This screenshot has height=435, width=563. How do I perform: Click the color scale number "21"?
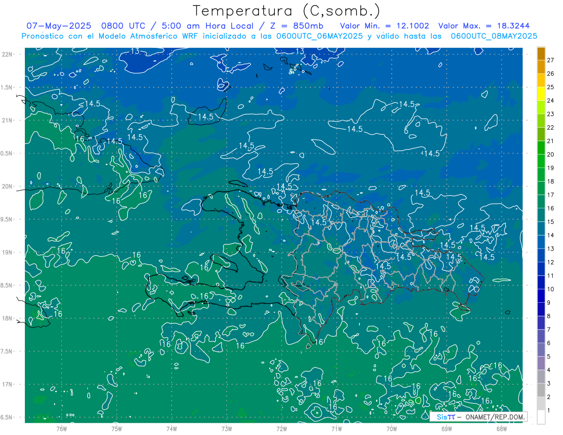click(551, 141)
